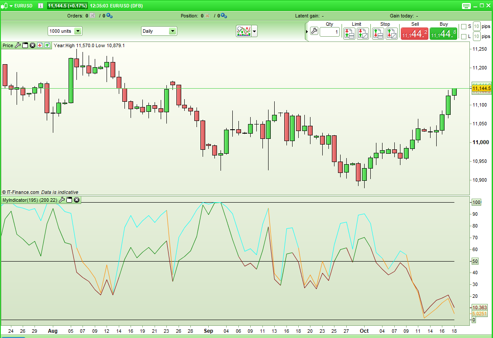Click the 11,000 price axis label

click(x=481, y=142)
